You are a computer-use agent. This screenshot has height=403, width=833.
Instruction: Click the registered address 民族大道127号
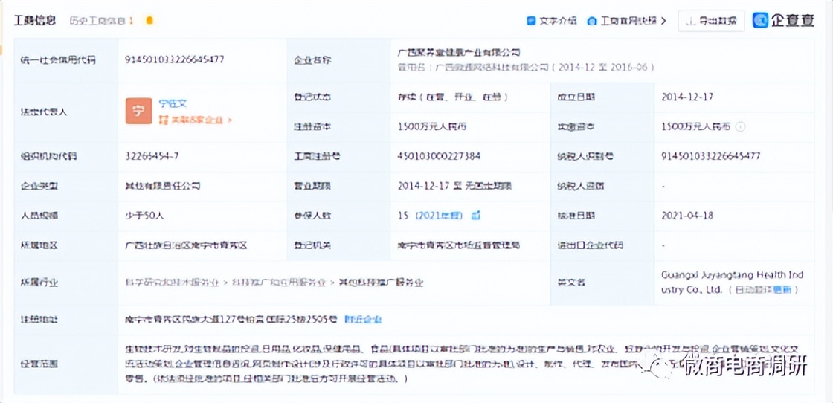[x=231, y=319]
